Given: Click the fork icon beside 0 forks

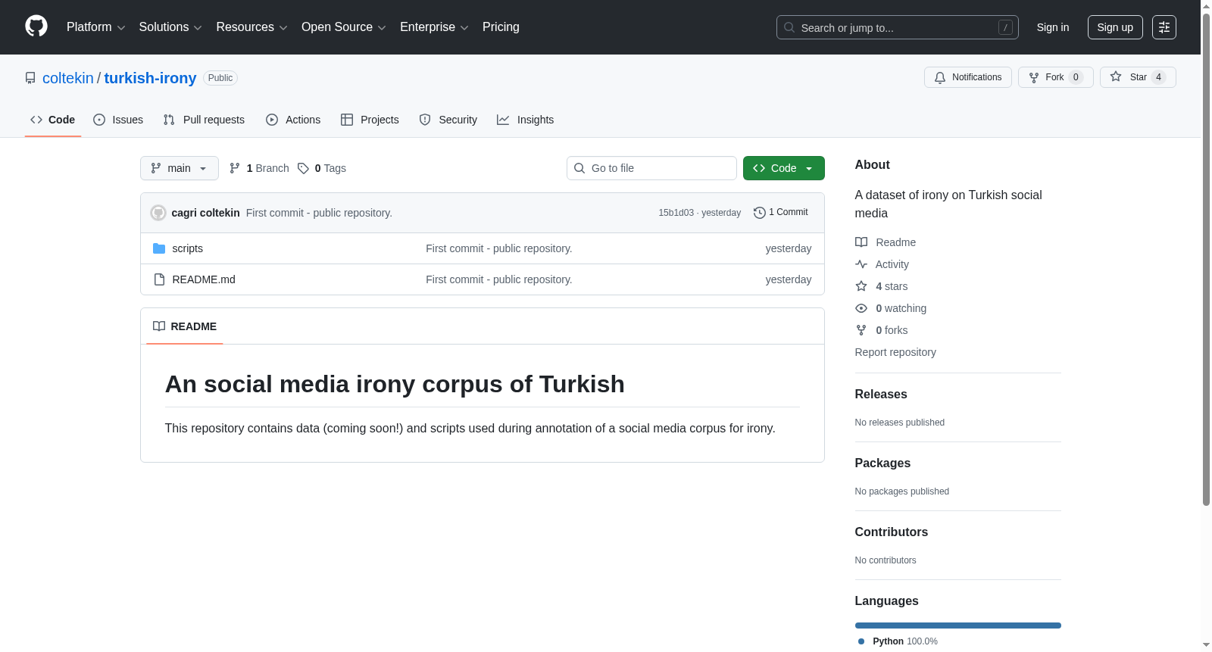Looking at the screenshot, I should click(x=861, y=330).
